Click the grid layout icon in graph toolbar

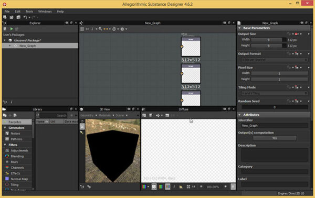[82, 29]
